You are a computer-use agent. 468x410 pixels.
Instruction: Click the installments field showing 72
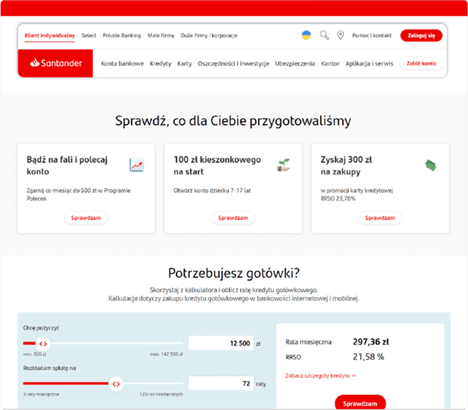(x=221, y=383)
